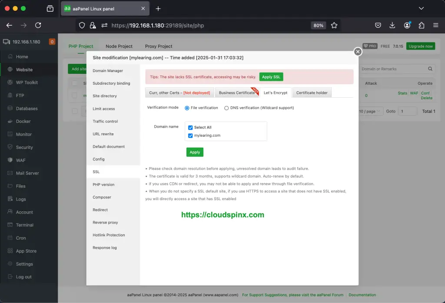Open the Docker section in the sidebar
This screenshot has height=303, width=445.
22,121
